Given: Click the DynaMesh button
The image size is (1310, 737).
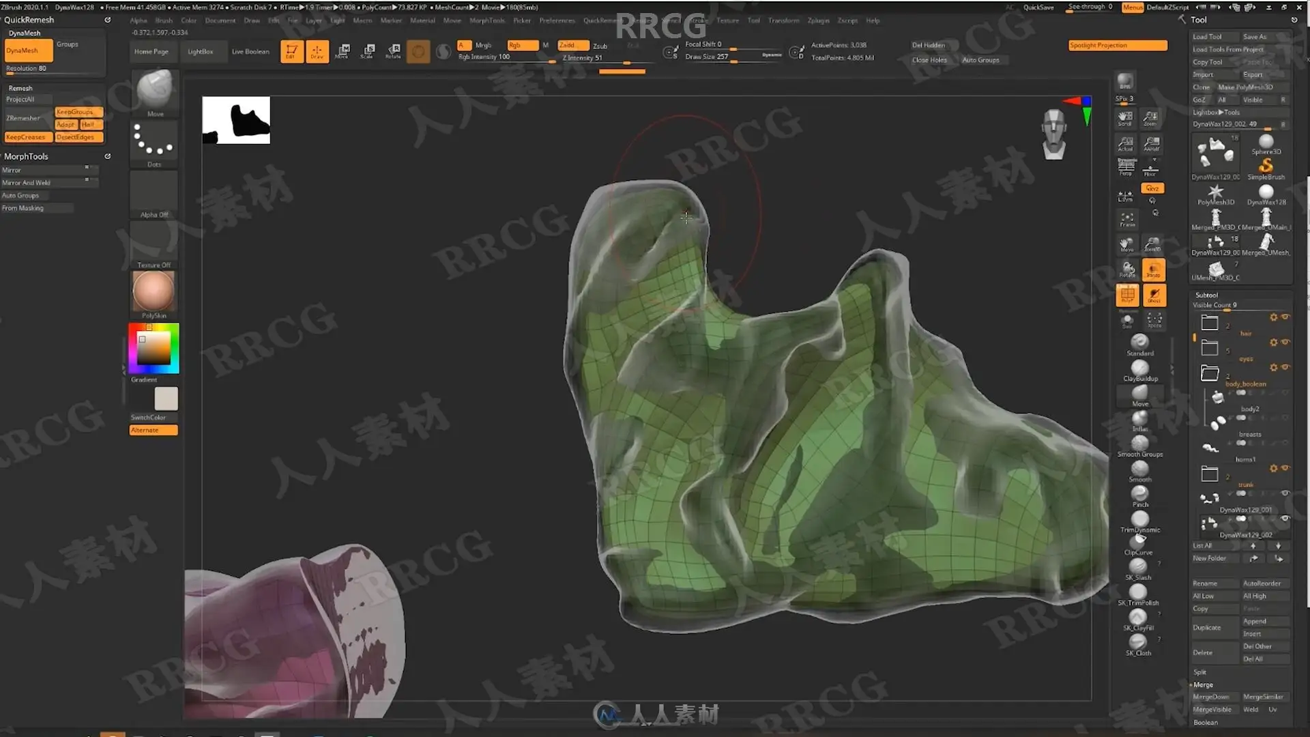Looking at the screenshot, I should click(29, 50).
